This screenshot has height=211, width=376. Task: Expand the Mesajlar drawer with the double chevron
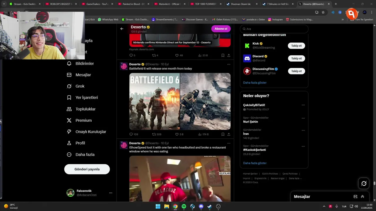pyautogui.click(x=362, y=197)
